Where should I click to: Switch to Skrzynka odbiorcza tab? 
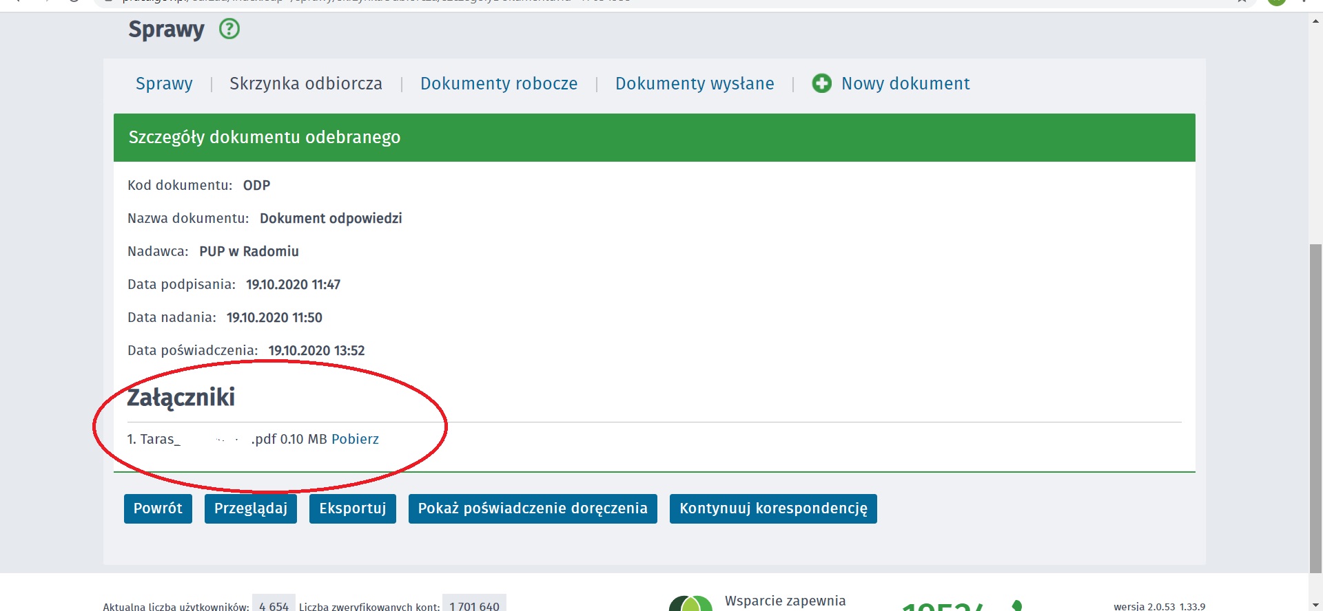click(305, 83)
